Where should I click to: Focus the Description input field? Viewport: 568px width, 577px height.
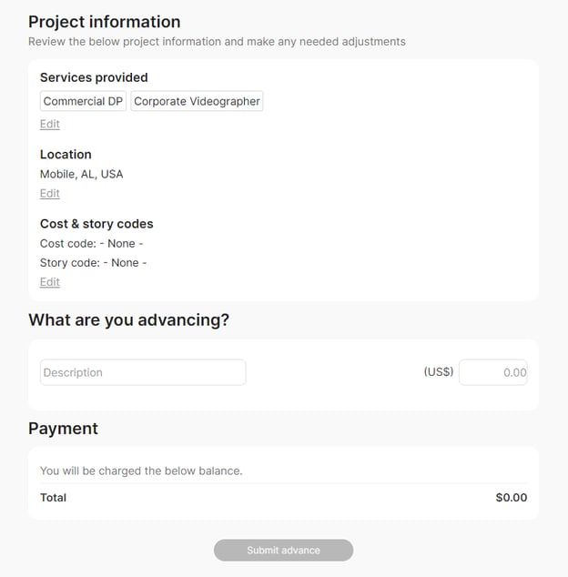143,372
